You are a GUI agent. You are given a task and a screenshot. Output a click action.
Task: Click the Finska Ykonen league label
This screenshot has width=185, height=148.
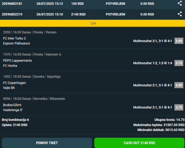[45, 32]
